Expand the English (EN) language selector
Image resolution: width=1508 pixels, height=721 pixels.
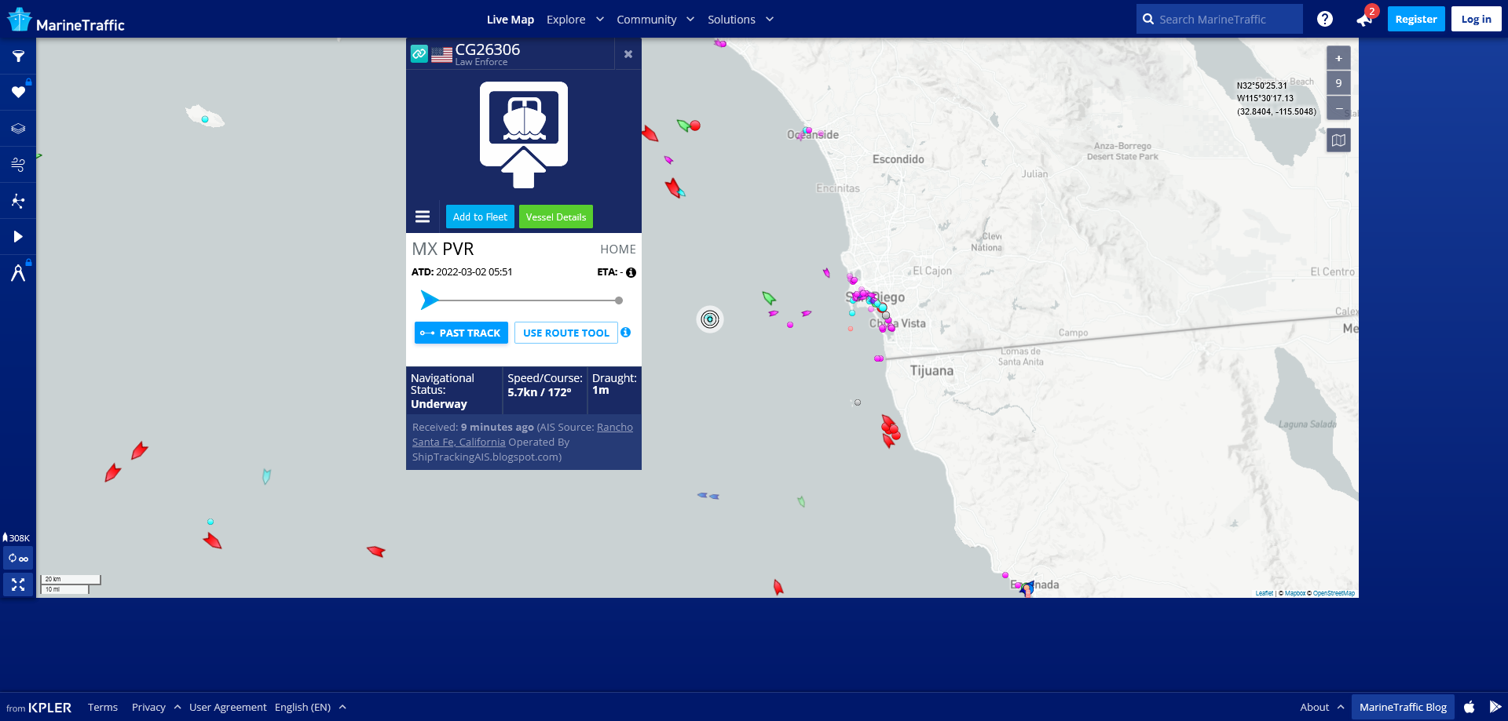(310, 707)
